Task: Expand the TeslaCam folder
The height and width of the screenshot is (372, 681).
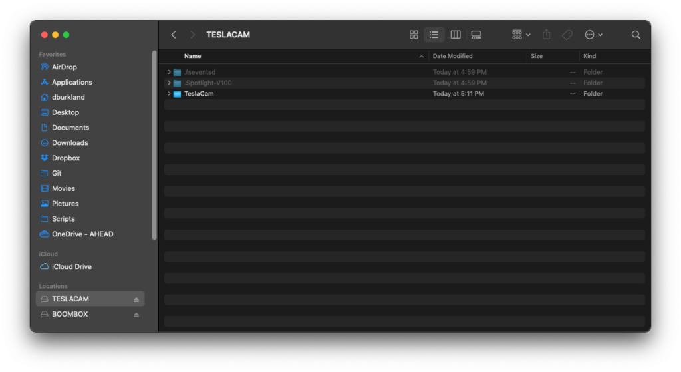Action: click(x=170, y=94)
